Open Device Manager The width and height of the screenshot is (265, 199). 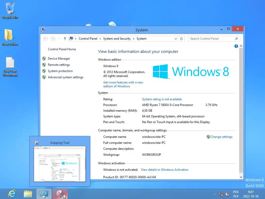click(x=59, y=59)
